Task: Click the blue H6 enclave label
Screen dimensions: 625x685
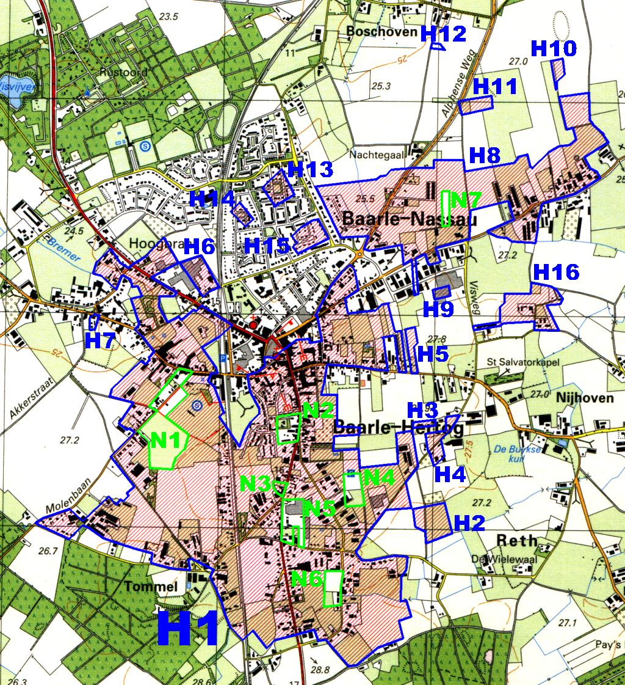Action: [200, 247]
